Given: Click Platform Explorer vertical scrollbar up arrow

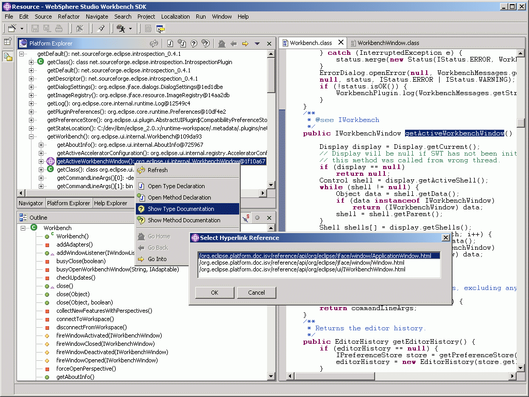Looking at the screenshot, I should (271, 54).
